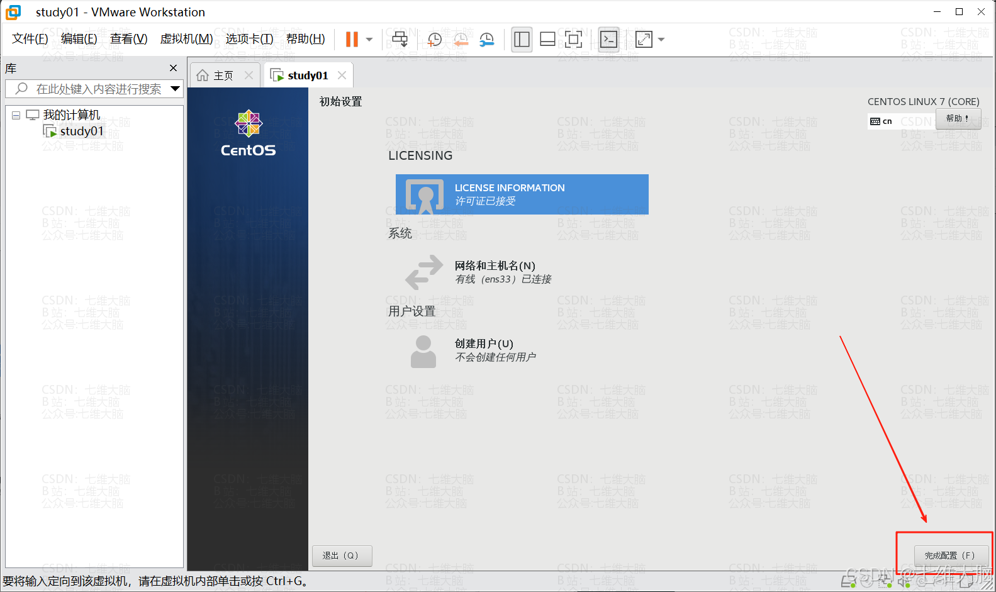Click the CD/DVD drive status icon
The width and height of the screenshot is (996, 592).
(x=866, y=582)
